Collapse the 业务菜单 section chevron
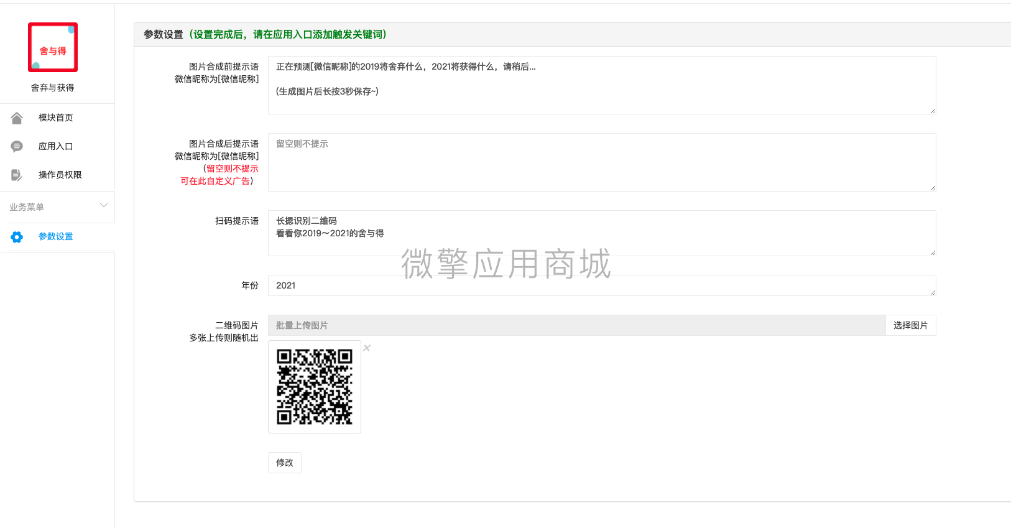 tap(104, 205)
